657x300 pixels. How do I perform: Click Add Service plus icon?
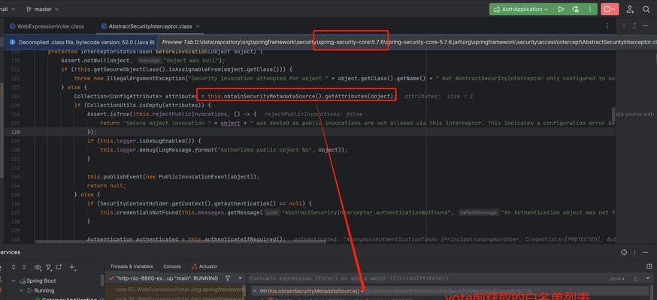(72, 266)
